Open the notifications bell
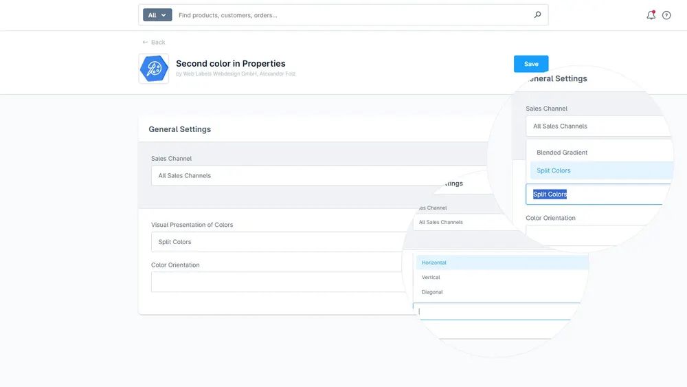Image resolution: width=687 pixels, height=387 pixels. coord(651,15)
